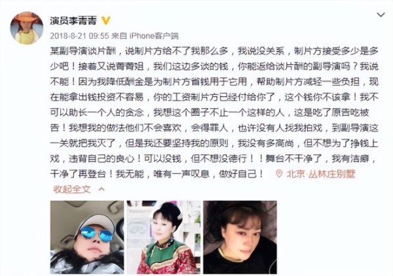Click 收起全文 to collapse the full text
Viewport: 393px width, 276px height.
(x=72, y=189)
